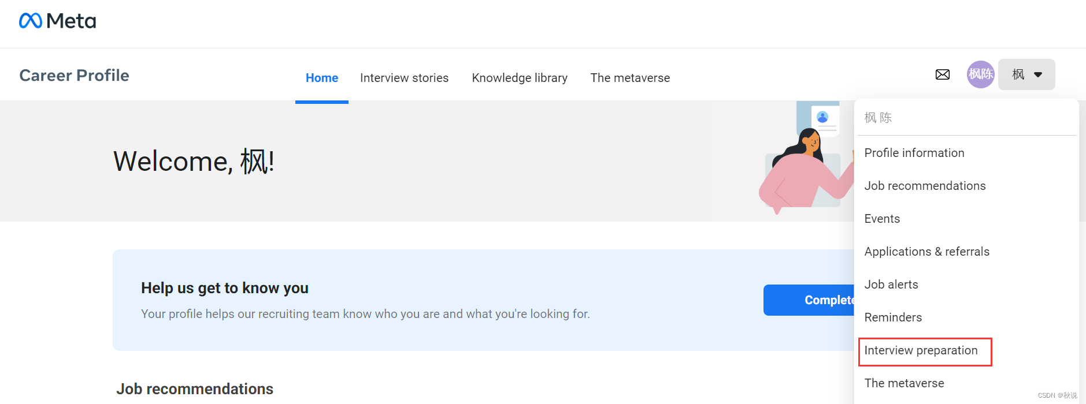
Task: Click the Meta logo
Action: 57,21
